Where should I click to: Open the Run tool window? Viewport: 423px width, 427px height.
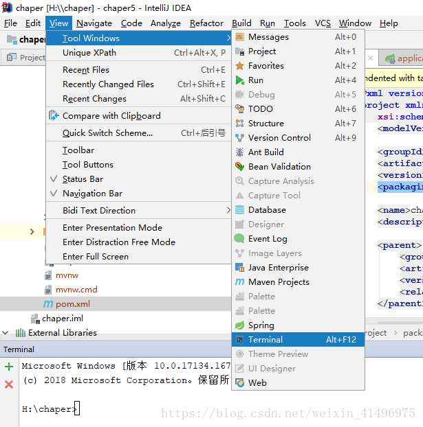click(x=298, y=80)
